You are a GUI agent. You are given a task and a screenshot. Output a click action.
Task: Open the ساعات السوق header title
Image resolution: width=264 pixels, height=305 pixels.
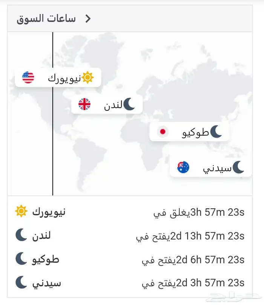(x=46, y=19)
